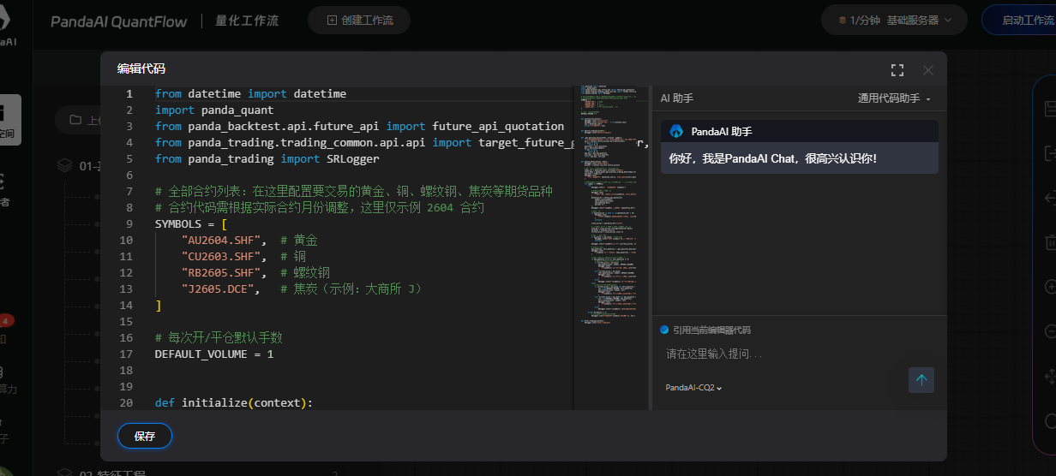Click the PandaAI 助手 avatar icon
Image resolution: width=1056 pixels, height=476 pixels.
click(675, 131)
